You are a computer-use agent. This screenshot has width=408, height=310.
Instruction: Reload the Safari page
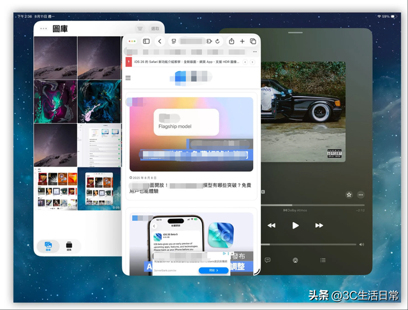(x=217, y=41)
